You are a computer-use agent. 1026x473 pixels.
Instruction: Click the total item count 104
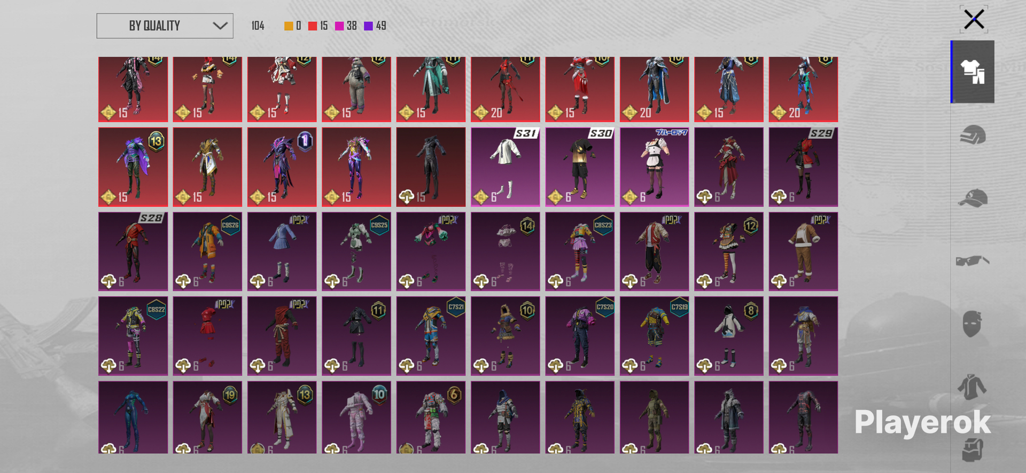pos(258,26)
